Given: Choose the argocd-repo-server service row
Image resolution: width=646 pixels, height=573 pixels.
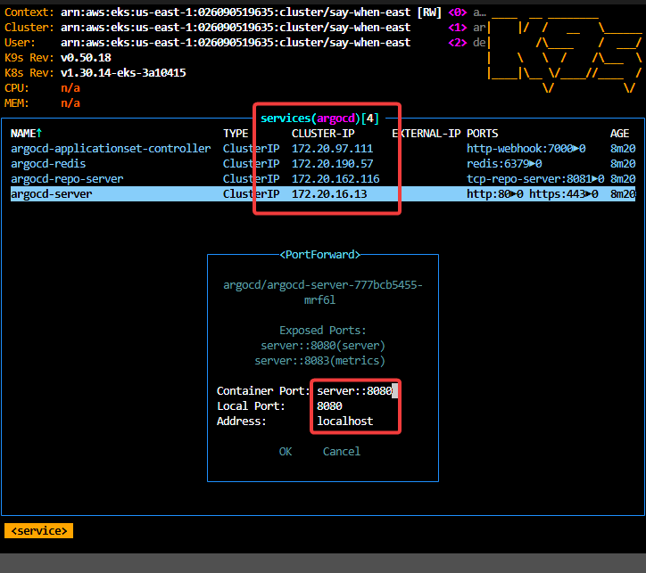Looking at the screenshot, I should pyautogui.click(x=67, y=179).
